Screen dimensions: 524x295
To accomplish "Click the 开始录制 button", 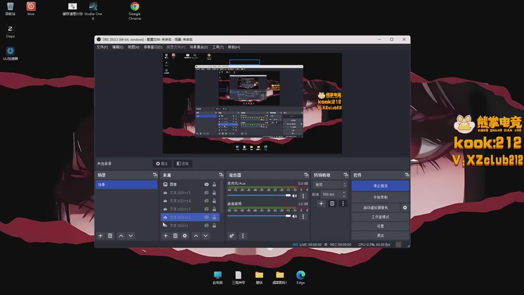I will click(381, 197).
